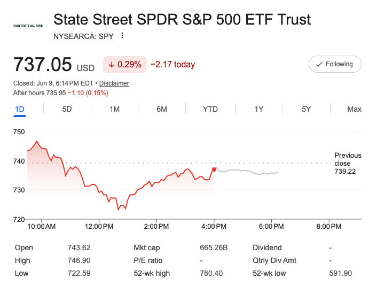369x286 pixels.
Task: Select the 1D time range tab
Action: tap(20, 109)
